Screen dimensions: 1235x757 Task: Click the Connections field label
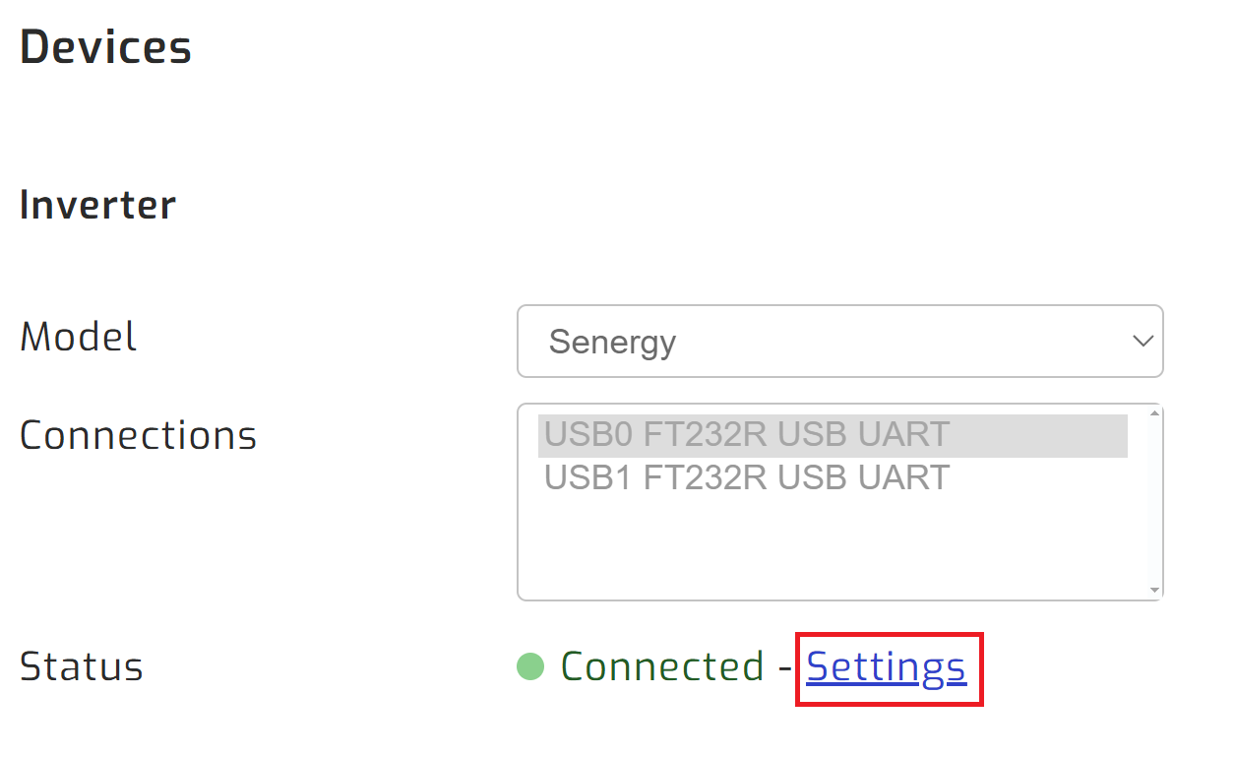pyautogui.click(x=138, y=434)
